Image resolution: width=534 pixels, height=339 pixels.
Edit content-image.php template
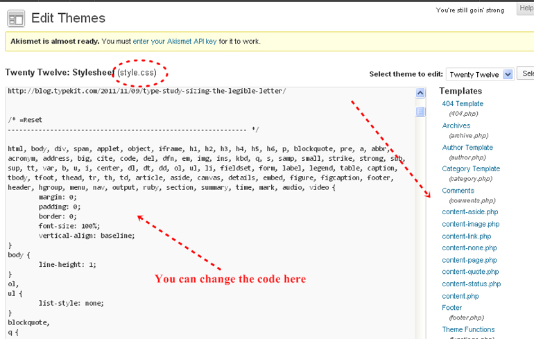point(470,225)
